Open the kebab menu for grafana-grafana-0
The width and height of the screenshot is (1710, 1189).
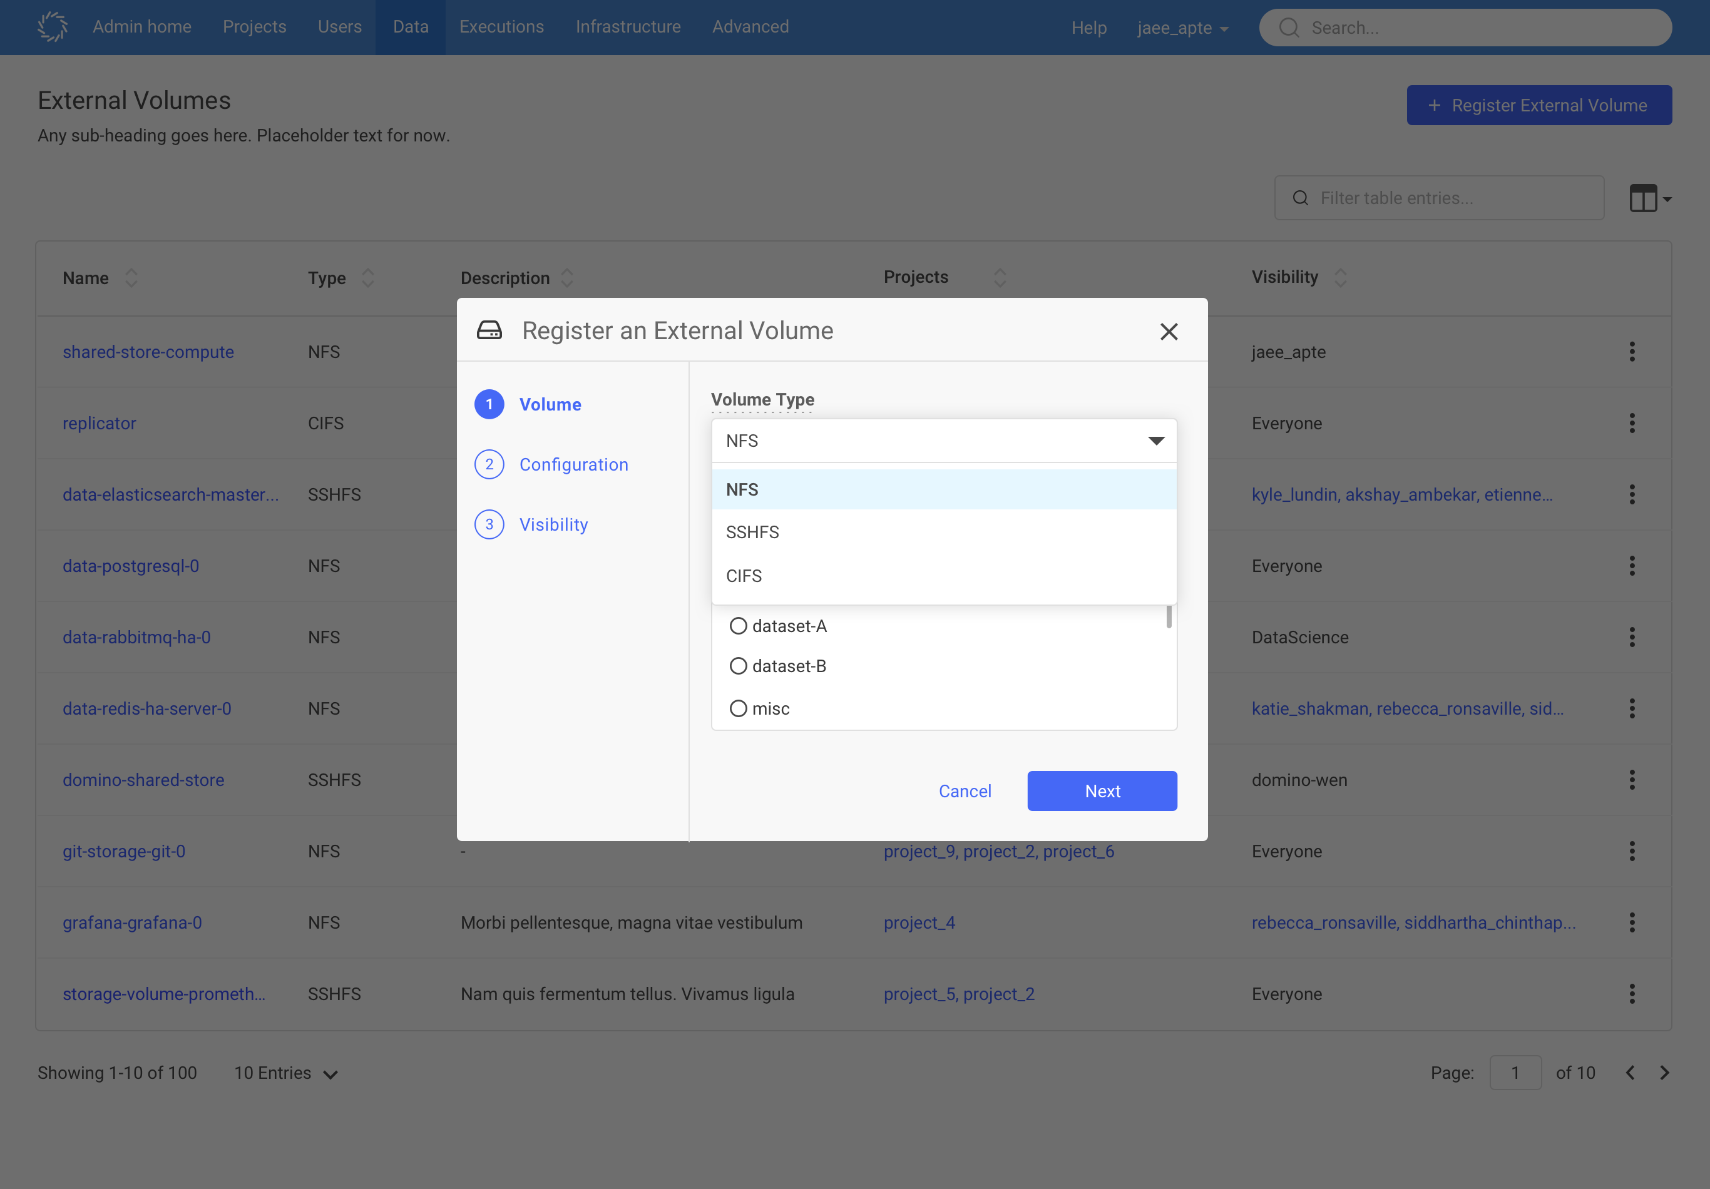(1632, 922)
